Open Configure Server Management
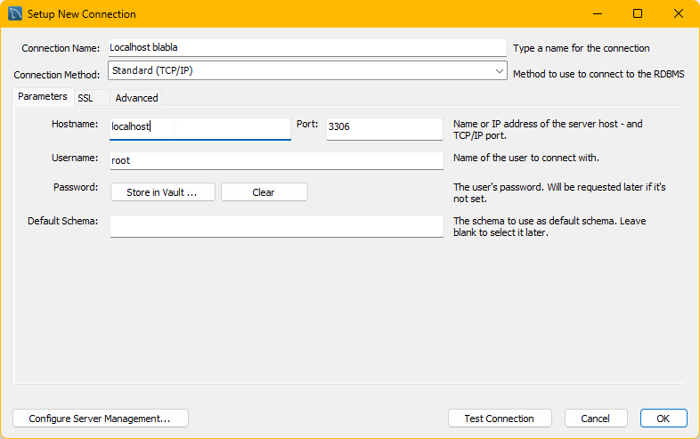The image size is (700, 439). click(101, 419)
